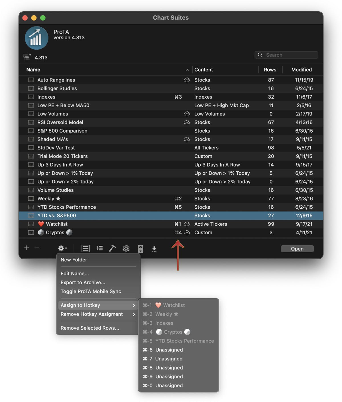Sort the list by the Name column header

click(33, 70)
